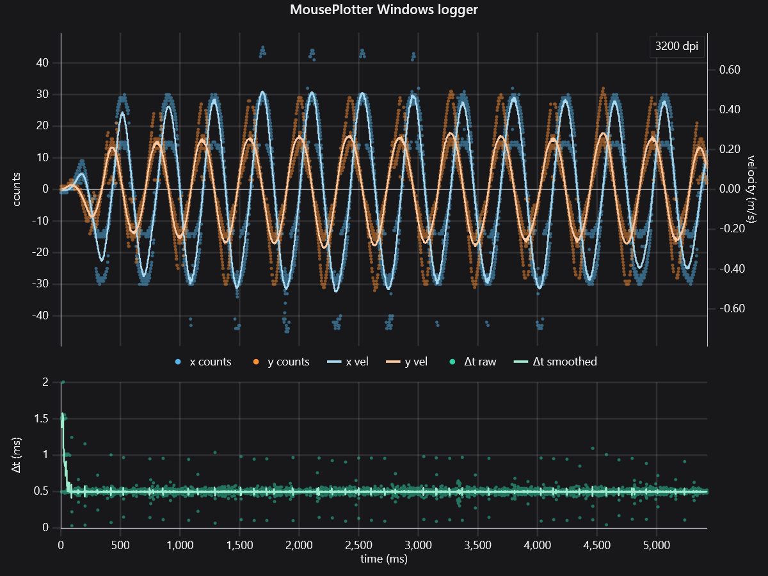Click the 1,000 tick on time axis
The width and height of the screenshot is (768, 576).
[x=180, y=546]
